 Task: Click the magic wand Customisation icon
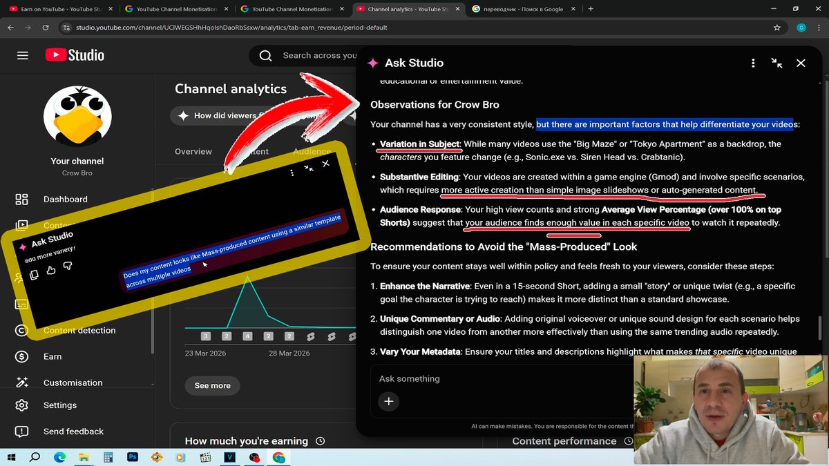tap(22, 382)
